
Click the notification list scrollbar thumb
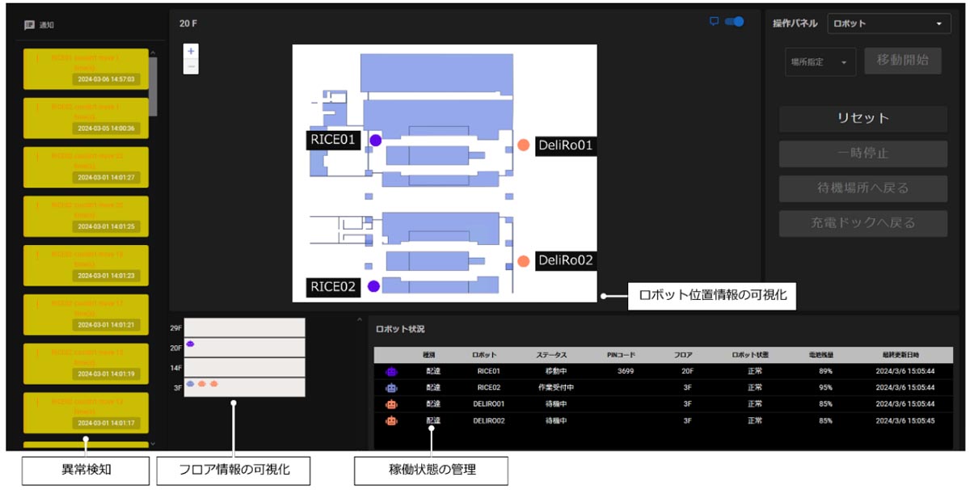153,87
